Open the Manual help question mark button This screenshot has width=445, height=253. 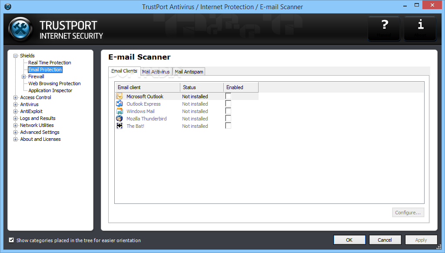[384, 28]
